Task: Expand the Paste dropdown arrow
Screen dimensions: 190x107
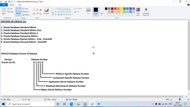Action: coord(4,15)
